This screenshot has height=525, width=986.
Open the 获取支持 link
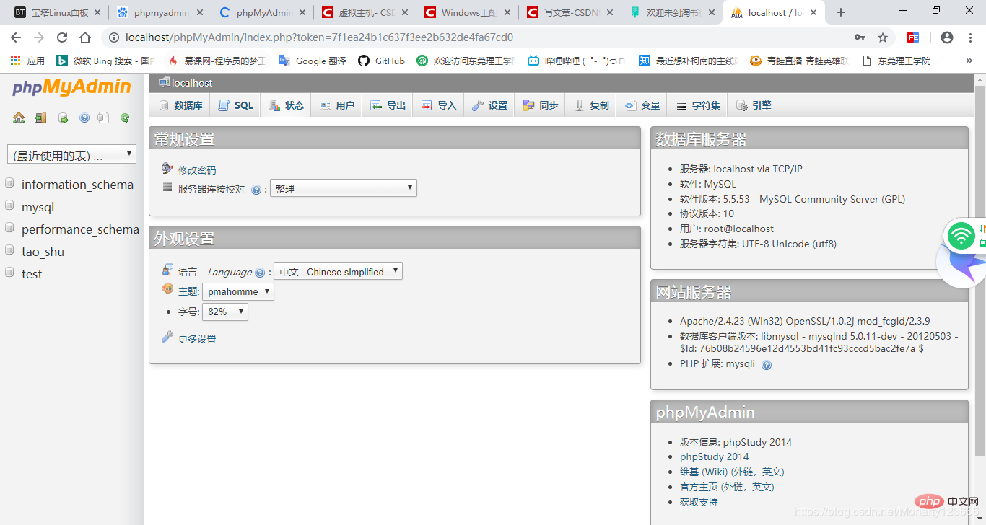click(699, 502)
